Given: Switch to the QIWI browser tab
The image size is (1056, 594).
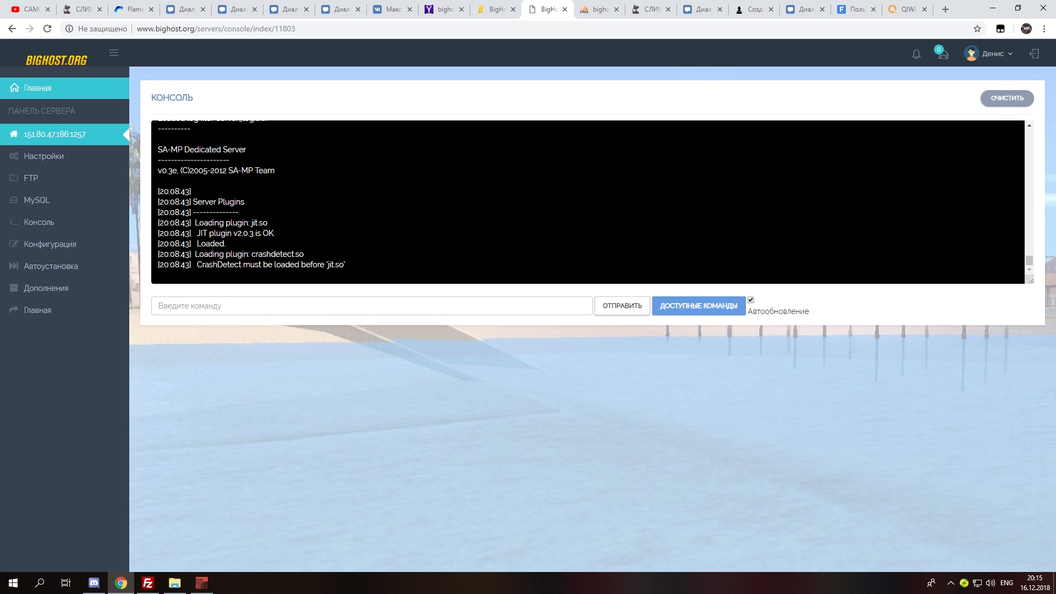Looking at the screenshot, I should [908, 9].
